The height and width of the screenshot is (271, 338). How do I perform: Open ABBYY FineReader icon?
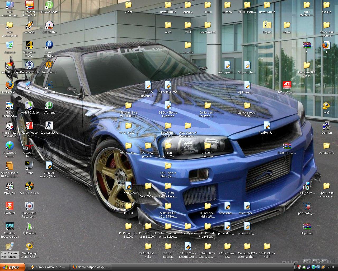[x=10, y=110]
